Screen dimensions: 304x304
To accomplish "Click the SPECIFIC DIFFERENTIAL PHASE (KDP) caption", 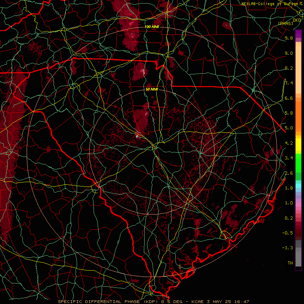I will click(108, 302).
